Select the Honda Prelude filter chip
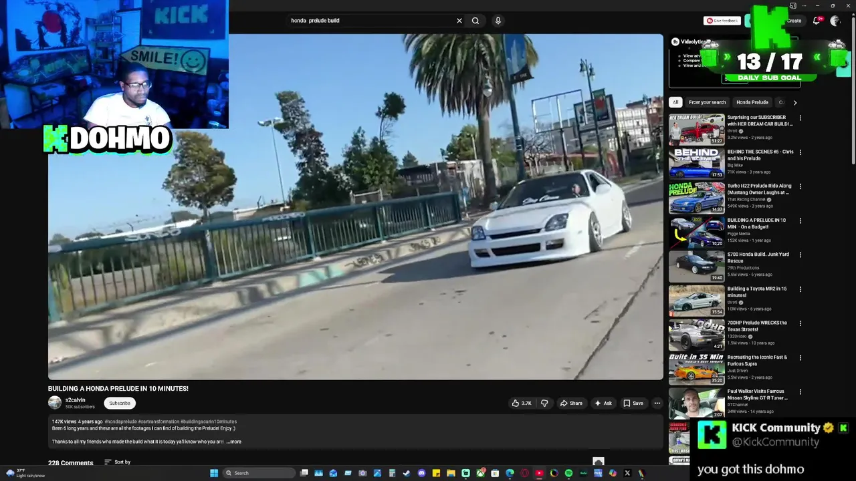 pos(752,102)
